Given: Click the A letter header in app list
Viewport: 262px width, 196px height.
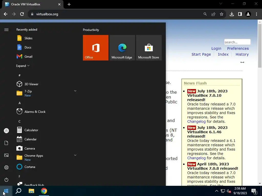Looking at the screenshot, I should [x=19, y=103].
